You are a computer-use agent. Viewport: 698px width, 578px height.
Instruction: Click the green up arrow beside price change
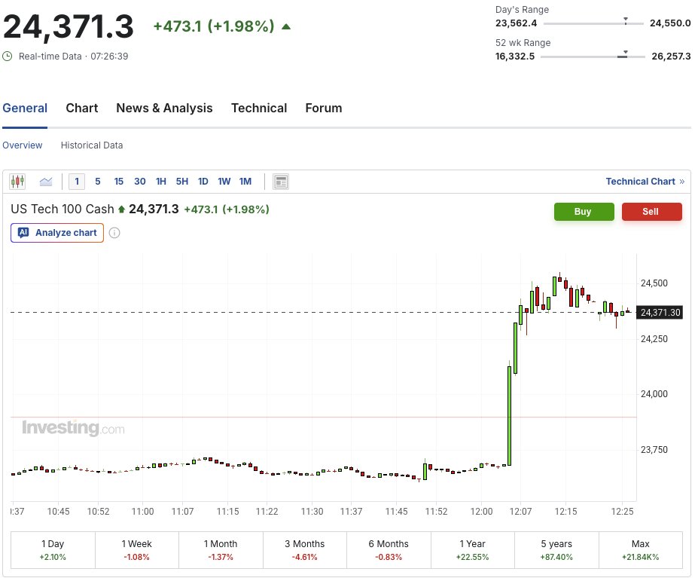point(286,26)
